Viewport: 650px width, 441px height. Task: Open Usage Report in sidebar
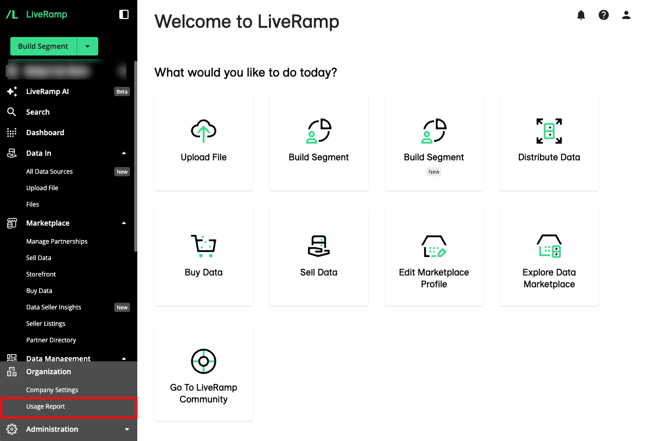point(46,407)
